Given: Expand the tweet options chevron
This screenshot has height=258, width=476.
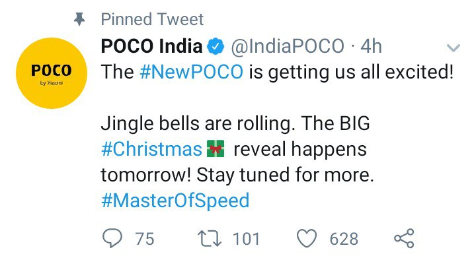Looking at the screenshot, I should pyautogui.click(x=454, y=48).
